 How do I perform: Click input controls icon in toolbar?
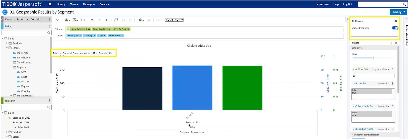[x=131, y=20]
